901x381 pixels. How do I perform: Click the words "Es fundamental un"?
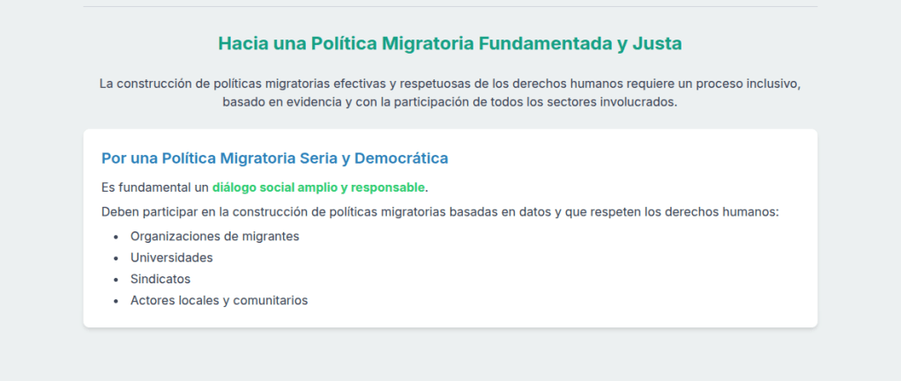[x=155, y=187]
